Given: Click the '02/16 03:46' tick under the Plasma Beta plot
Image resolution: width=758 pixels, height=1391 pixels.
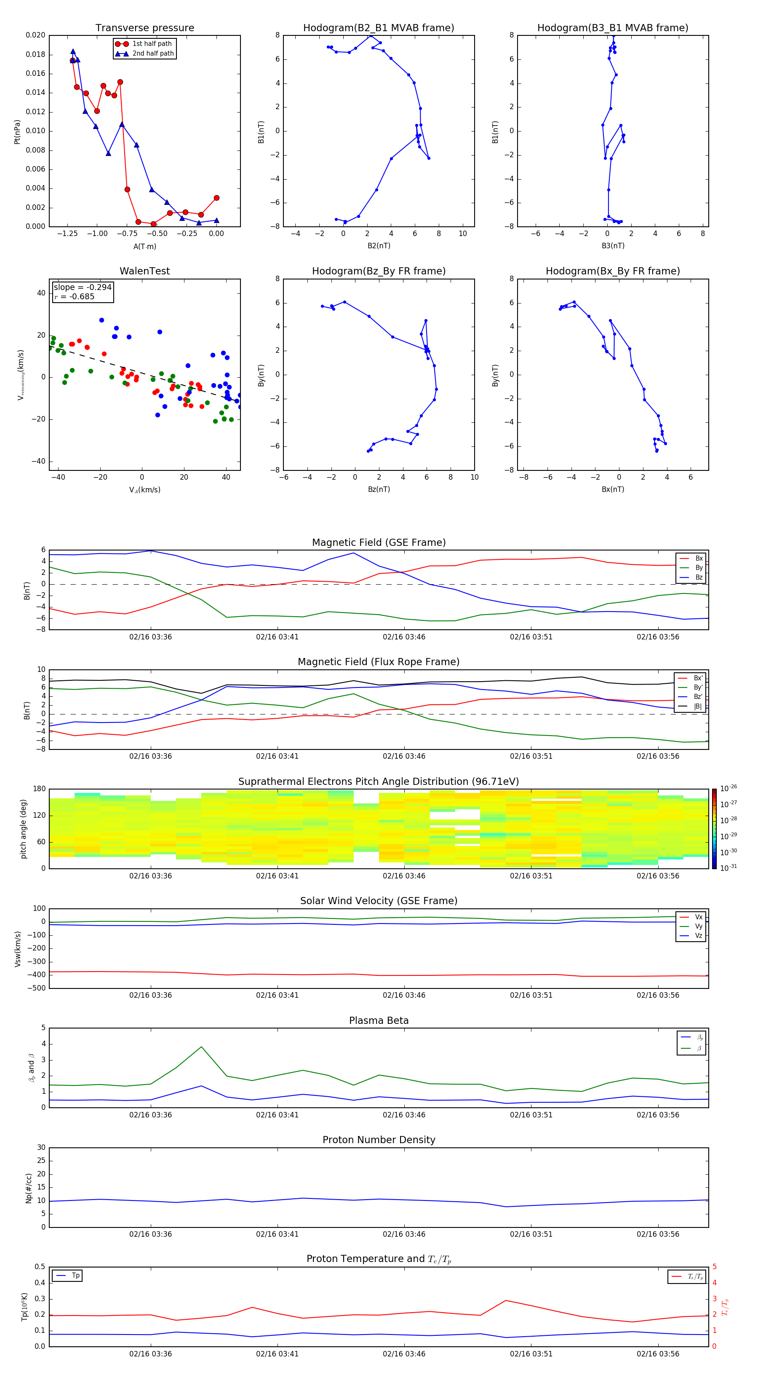Looking at the screenshot, I should coord(404,1114).
